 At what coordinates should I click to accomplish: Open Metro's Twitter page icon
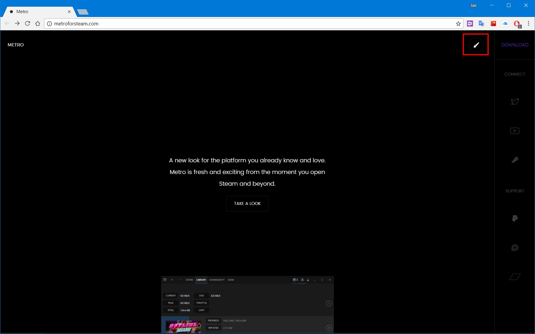pyautogui.click(x=515, y=102)
